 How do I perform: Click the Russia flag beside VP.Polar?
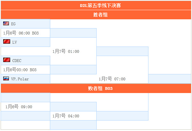(x=6, y=78)
